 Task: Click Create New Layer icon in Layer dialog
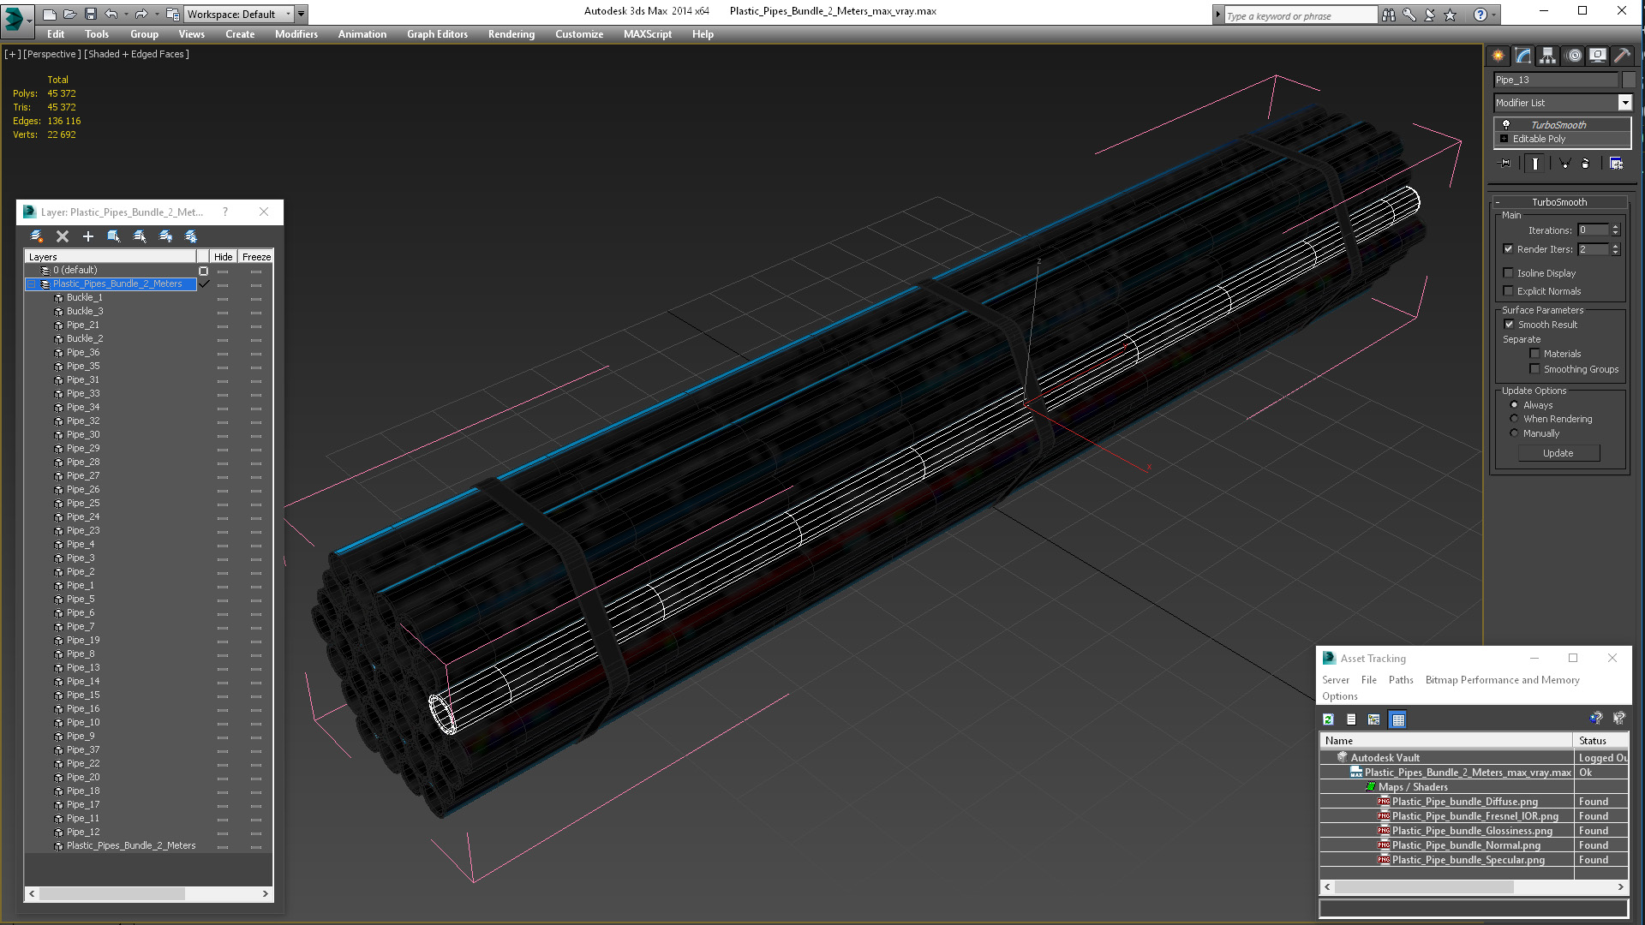pyautogui.click(x=36, y=236)
